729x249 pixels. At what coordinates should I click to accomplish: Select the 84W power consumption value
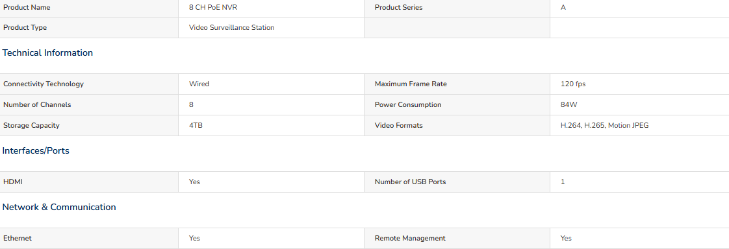point(569,105)
